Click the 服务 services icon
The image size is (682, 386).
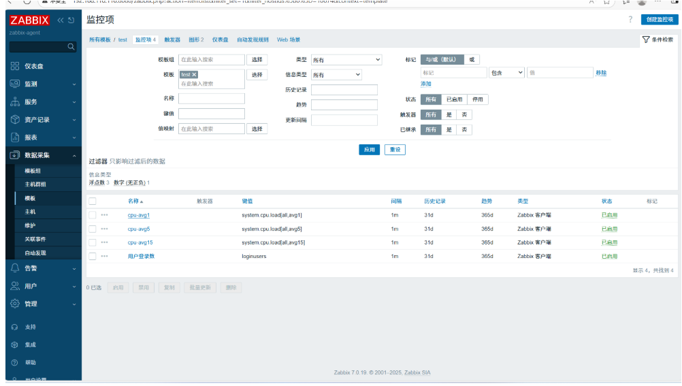point(15,101)
